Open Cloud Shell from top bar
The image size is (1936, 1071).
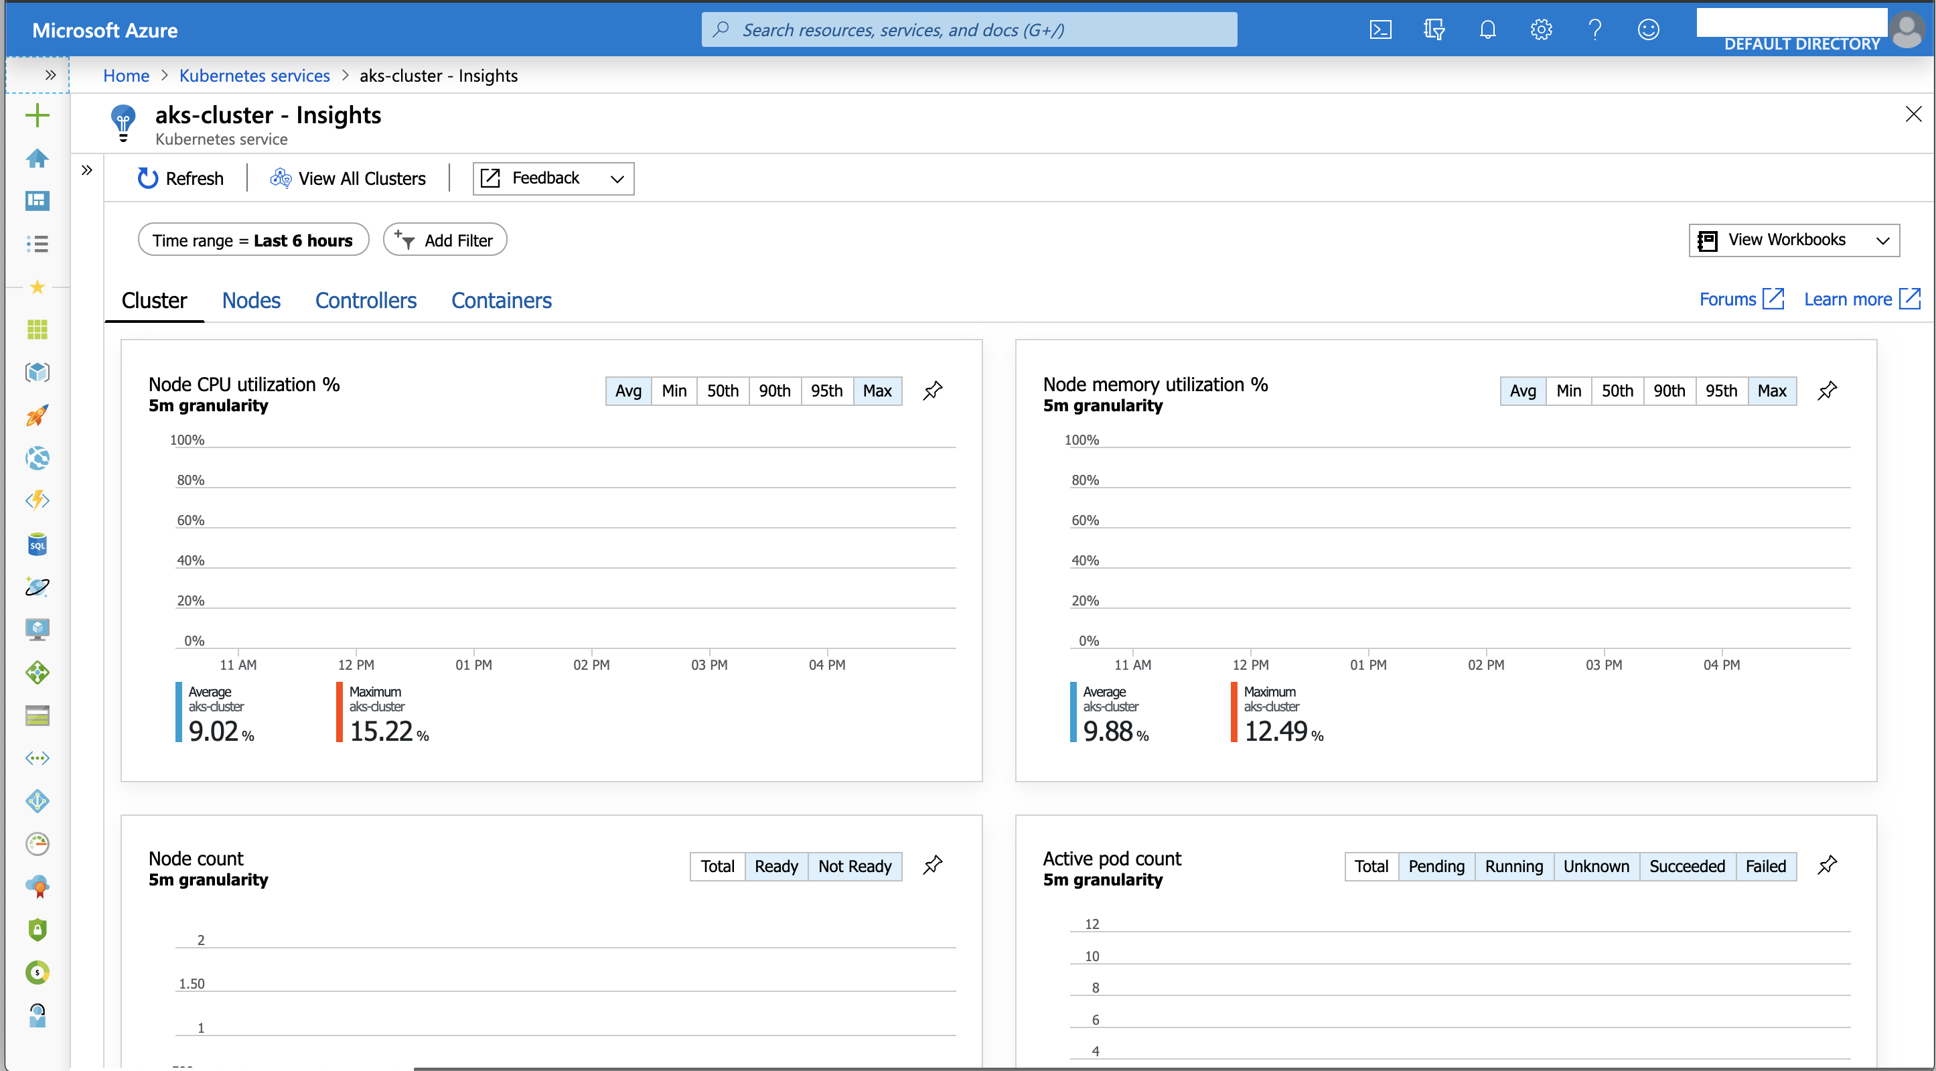pyautogui.click(x=1381, y=30)
